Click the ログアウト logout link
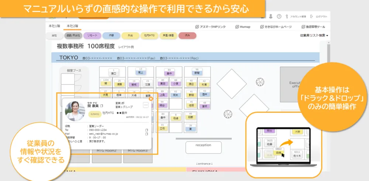 click(x=319, y=17)
